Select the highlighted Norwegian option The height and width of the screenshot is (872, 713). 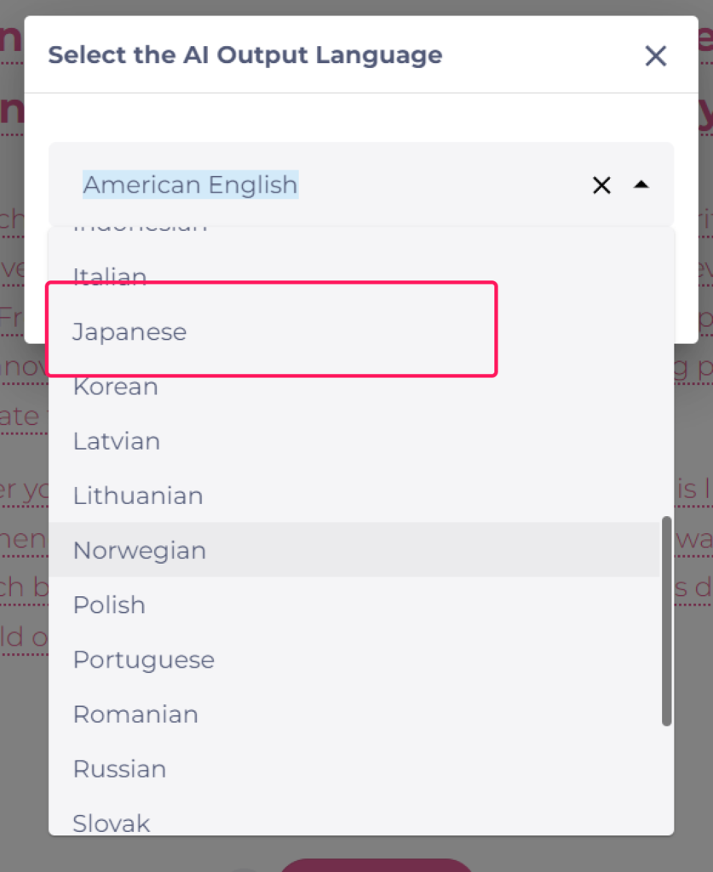tap(140, 550)
